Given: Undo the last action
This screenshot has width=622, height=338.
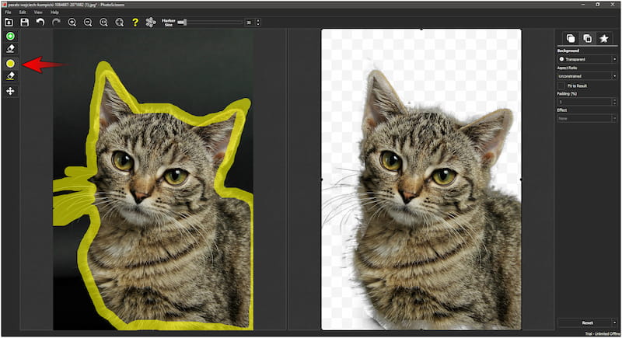Looking at the screenshot, I should (40, 23).
